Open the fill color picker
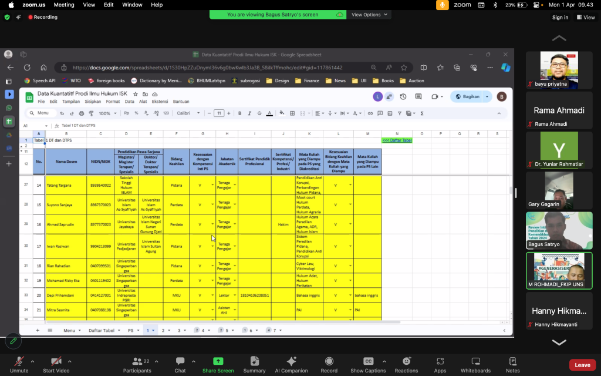The width and height of the screenshot is (601, 376). pos(282,113)
